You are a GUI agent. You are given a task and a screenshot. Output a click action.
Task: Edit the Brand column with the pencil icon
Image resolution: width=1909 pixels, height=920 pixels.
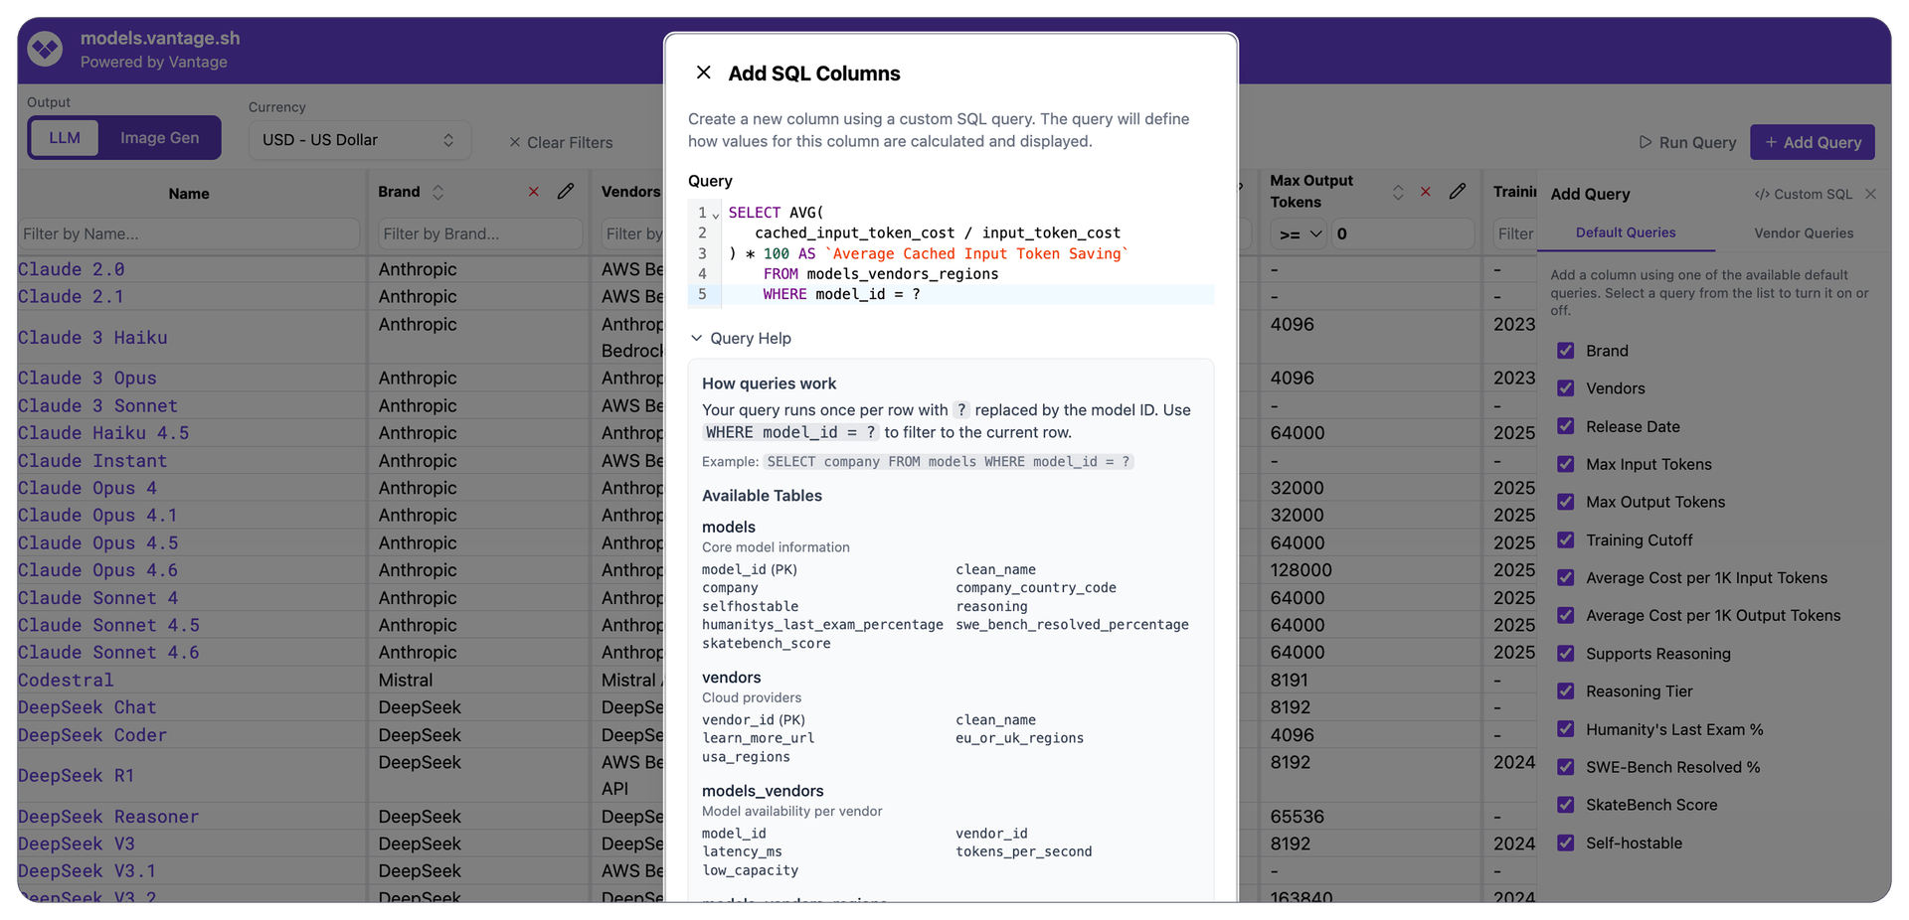click(x=566, y=192)
